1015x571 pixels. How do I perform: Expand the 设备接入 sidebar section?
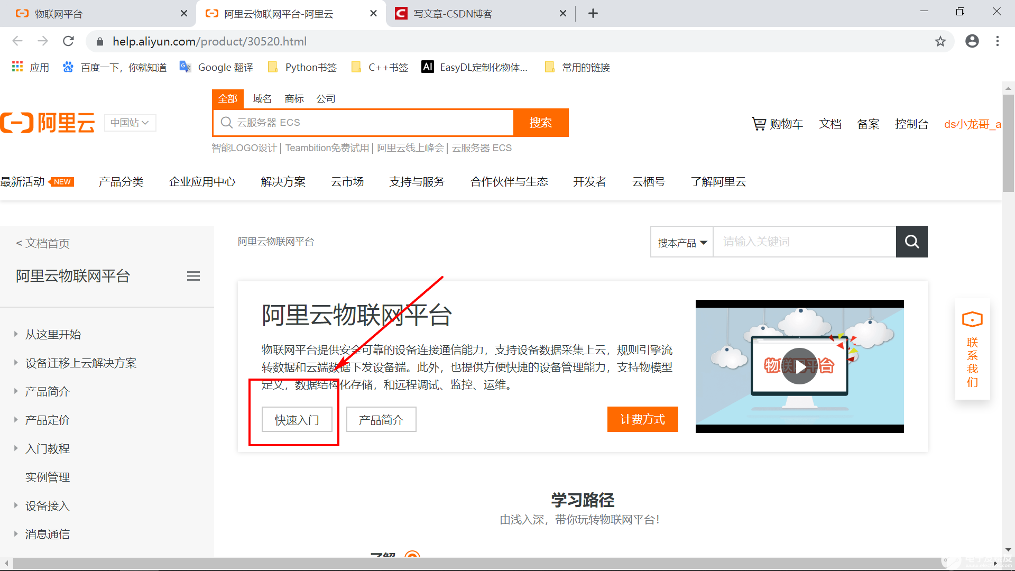[x=47, y=505]
